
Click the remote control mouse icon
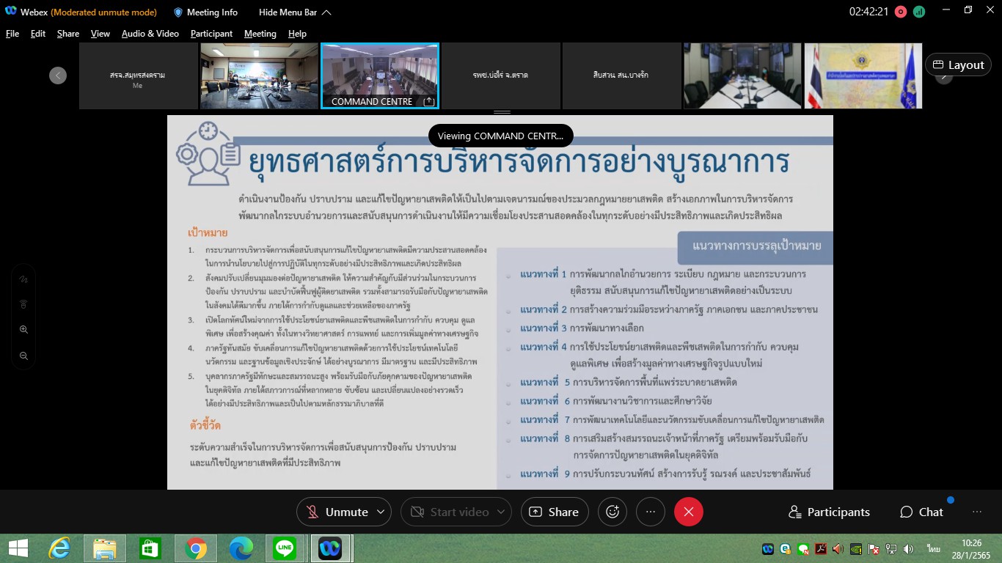click(x=23, y=304)
